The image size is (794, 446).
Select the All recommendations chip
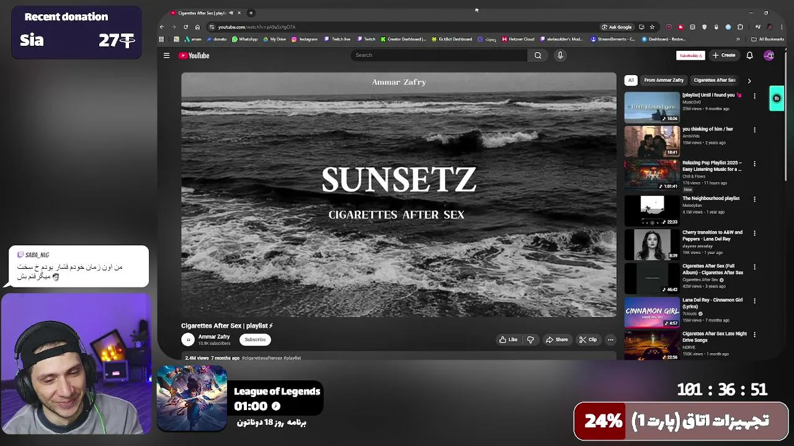(x=631, y=80)
